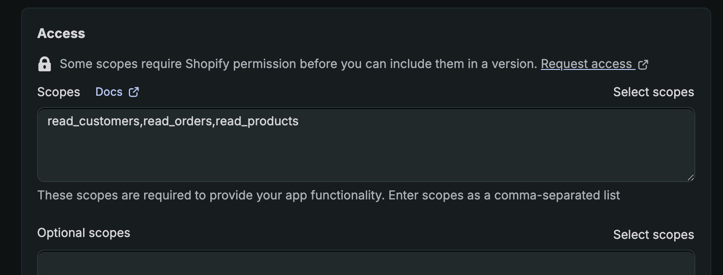Place cursor on read_customers in the scopes field
Viewport: 723px width, 275px height.
[93, 122]
